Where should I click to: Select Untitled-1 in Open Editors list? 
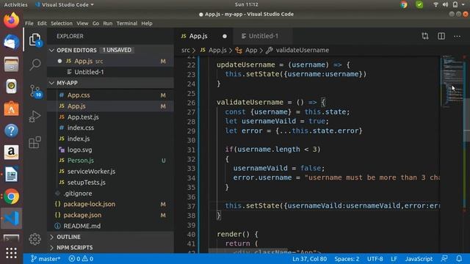click(110, 72)
